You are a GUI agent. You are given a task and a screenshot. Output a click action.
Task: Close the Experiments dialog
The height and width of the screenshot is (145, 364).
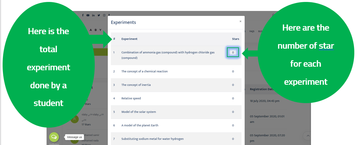point(240,21)
